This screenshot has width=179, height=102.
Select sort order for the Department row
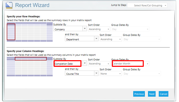[x=110, y=39]
